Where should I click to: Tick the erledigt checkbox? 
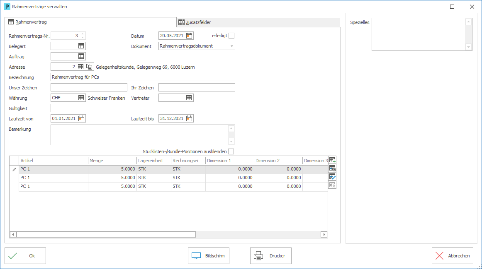click(231, 36)
